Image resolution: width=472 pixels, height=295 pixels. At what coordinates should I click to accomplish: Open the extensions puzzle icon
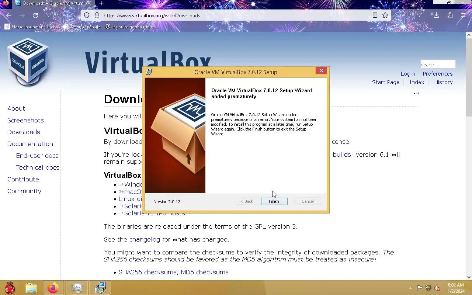450,15
